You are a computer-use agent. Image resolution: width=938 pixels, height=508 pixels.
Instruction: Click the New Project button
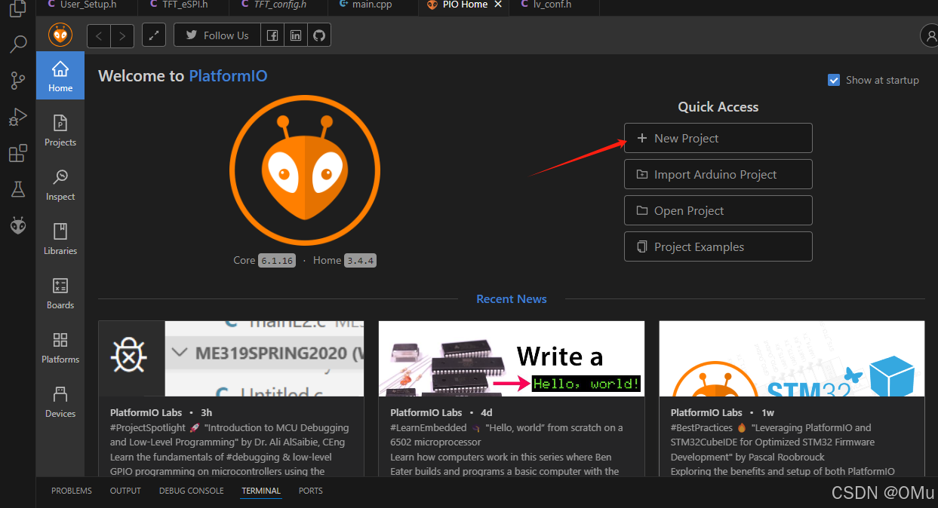(718, 138)
